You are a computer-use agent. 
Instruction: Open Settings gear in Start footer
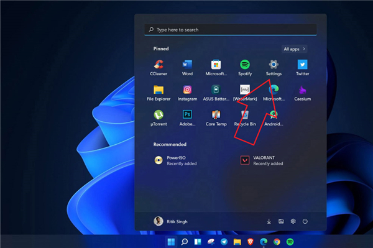pos(293,221)
